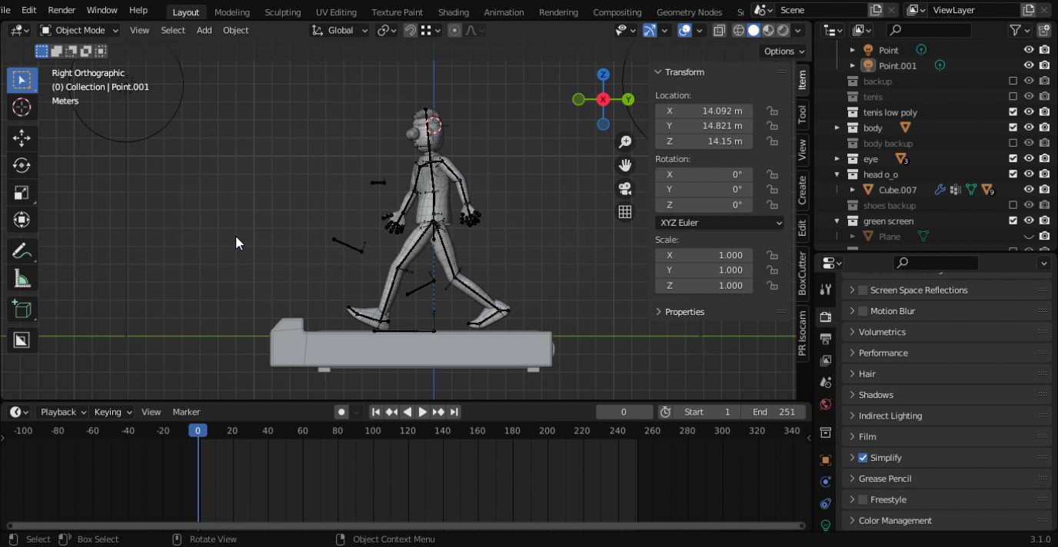Toggle camera view with the camera icon
The height and width of the screenshot is (547, 1058).
point(625,188)
